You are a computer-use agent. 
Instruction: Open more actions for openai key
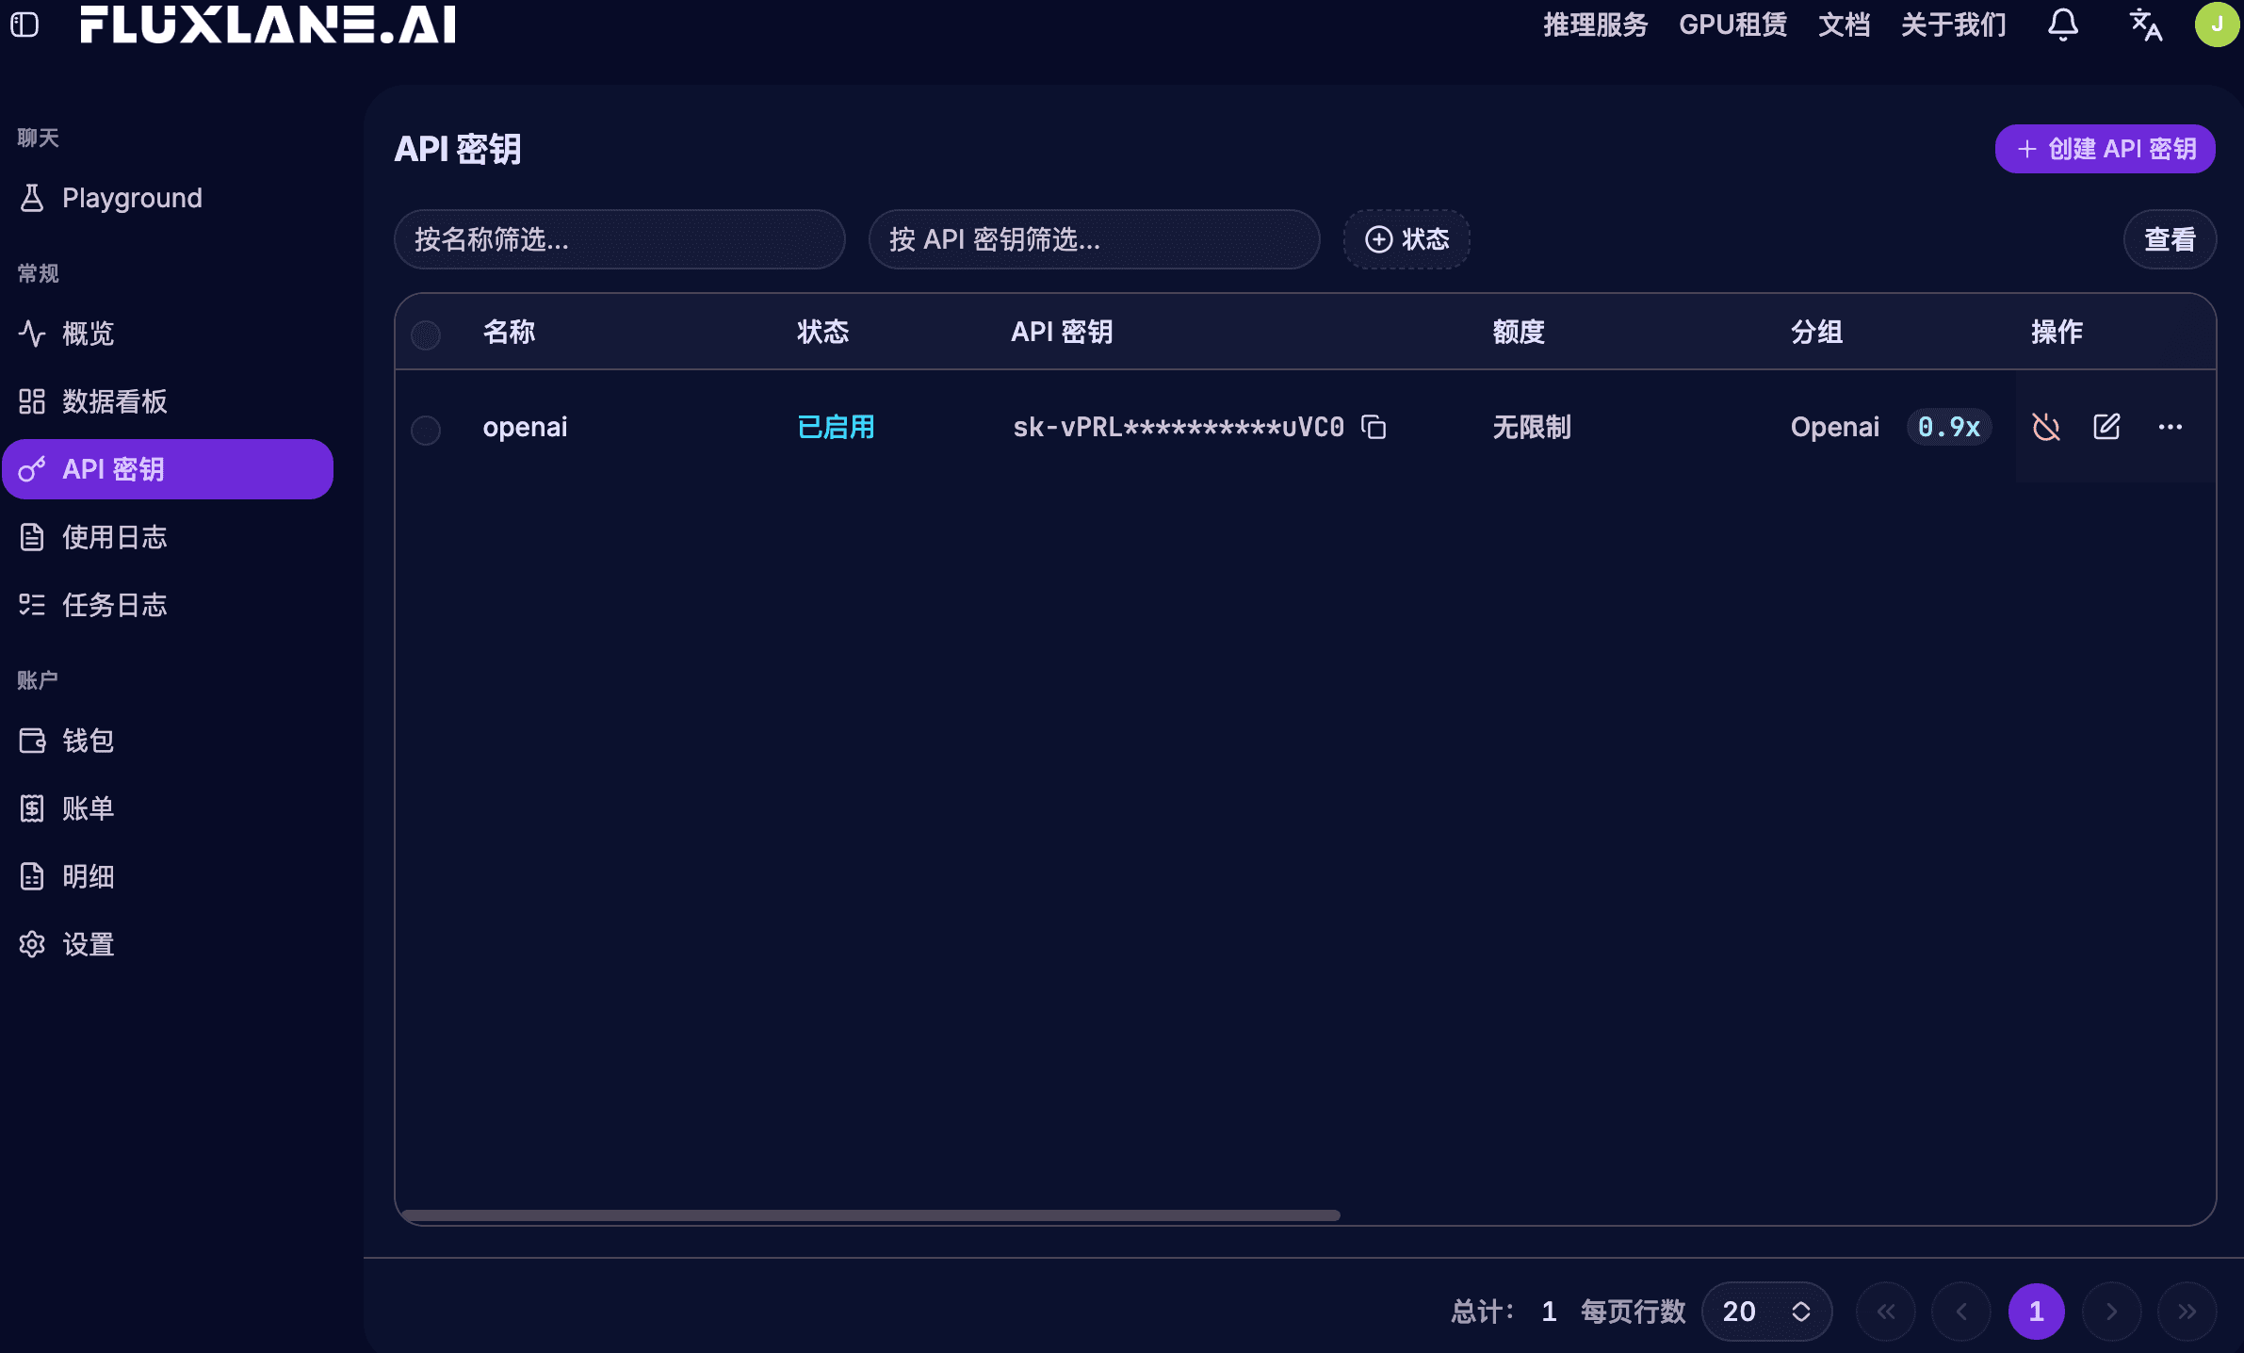2170,427
